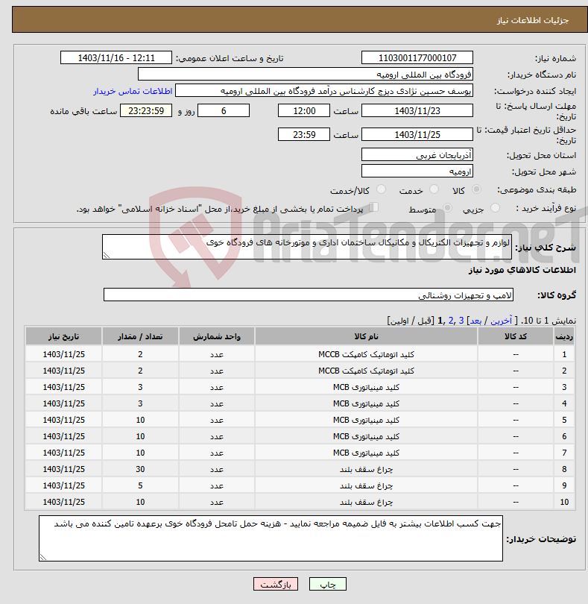Select the کالا radio button
The height and width of the screenshot is (604, 588).
click(x=476, y=189)
